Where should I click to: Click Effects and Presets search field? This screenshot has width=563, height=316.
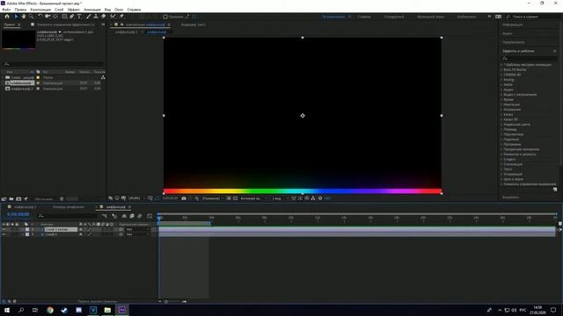coord(529,58)
